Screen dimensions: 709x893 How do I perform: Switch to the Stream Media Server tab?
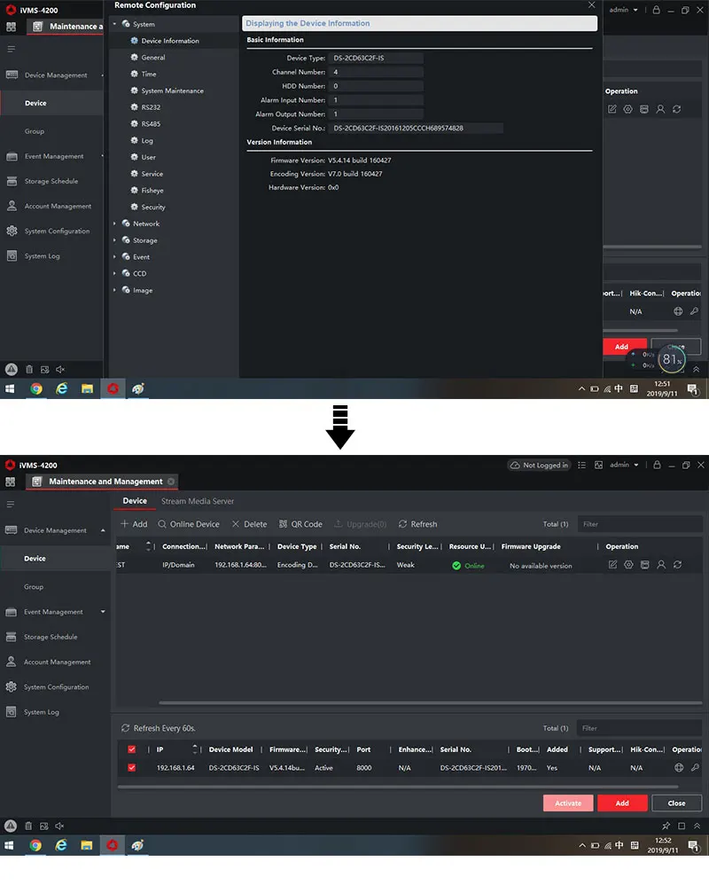point(198,501)
